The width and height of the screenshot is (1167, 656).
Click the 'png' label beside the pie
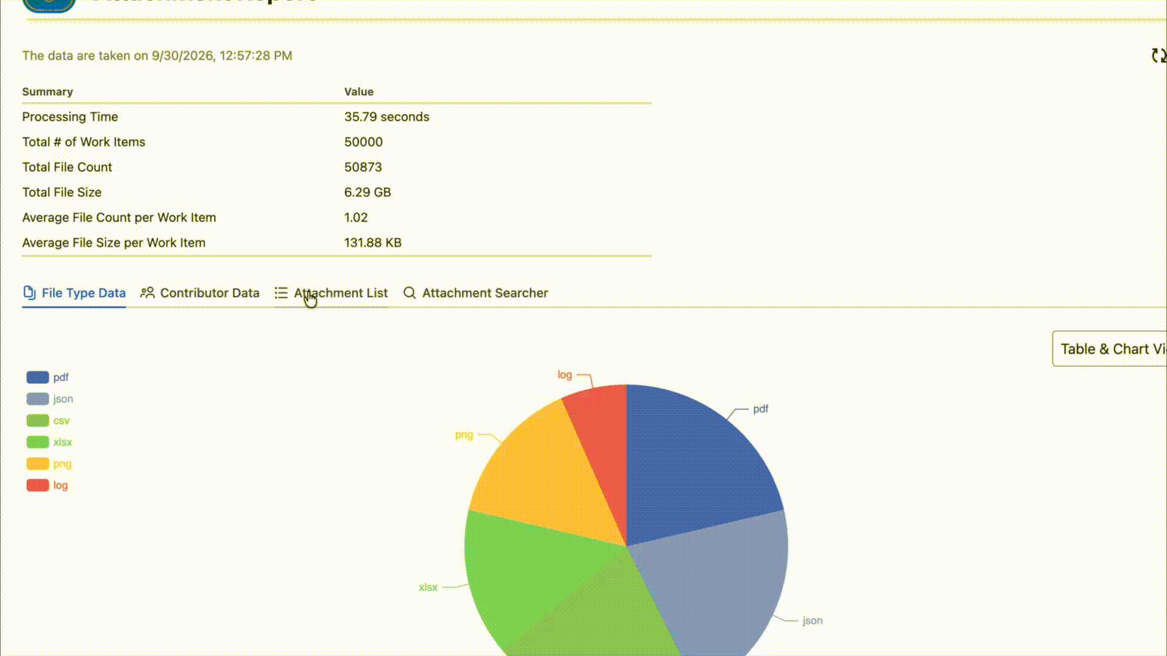click(x=464, y=435)
